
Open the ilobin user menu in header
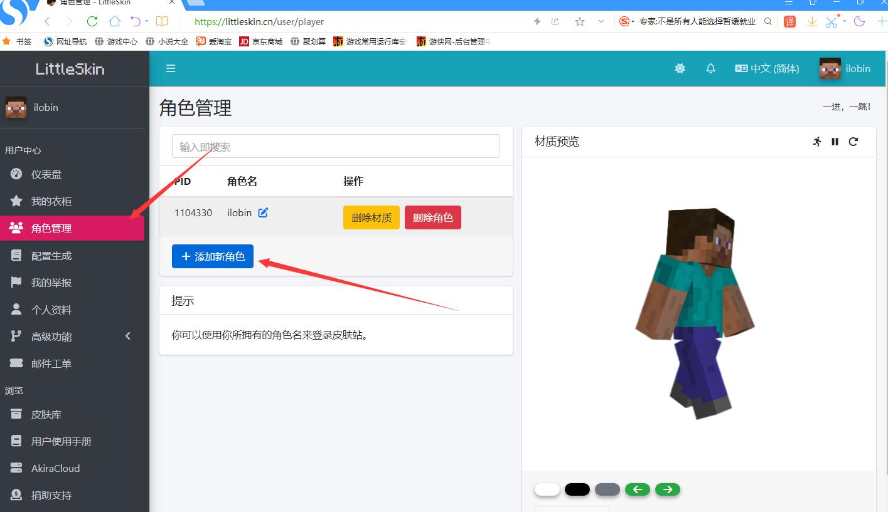tap(845, 69)
